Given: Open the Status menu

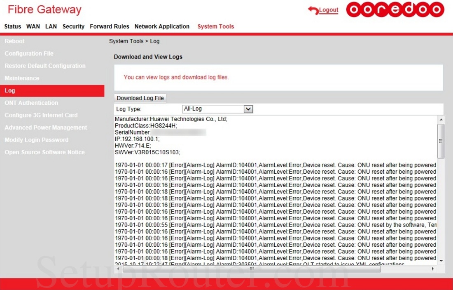Looking at the screenshot, I should click(x=12, y=26).
